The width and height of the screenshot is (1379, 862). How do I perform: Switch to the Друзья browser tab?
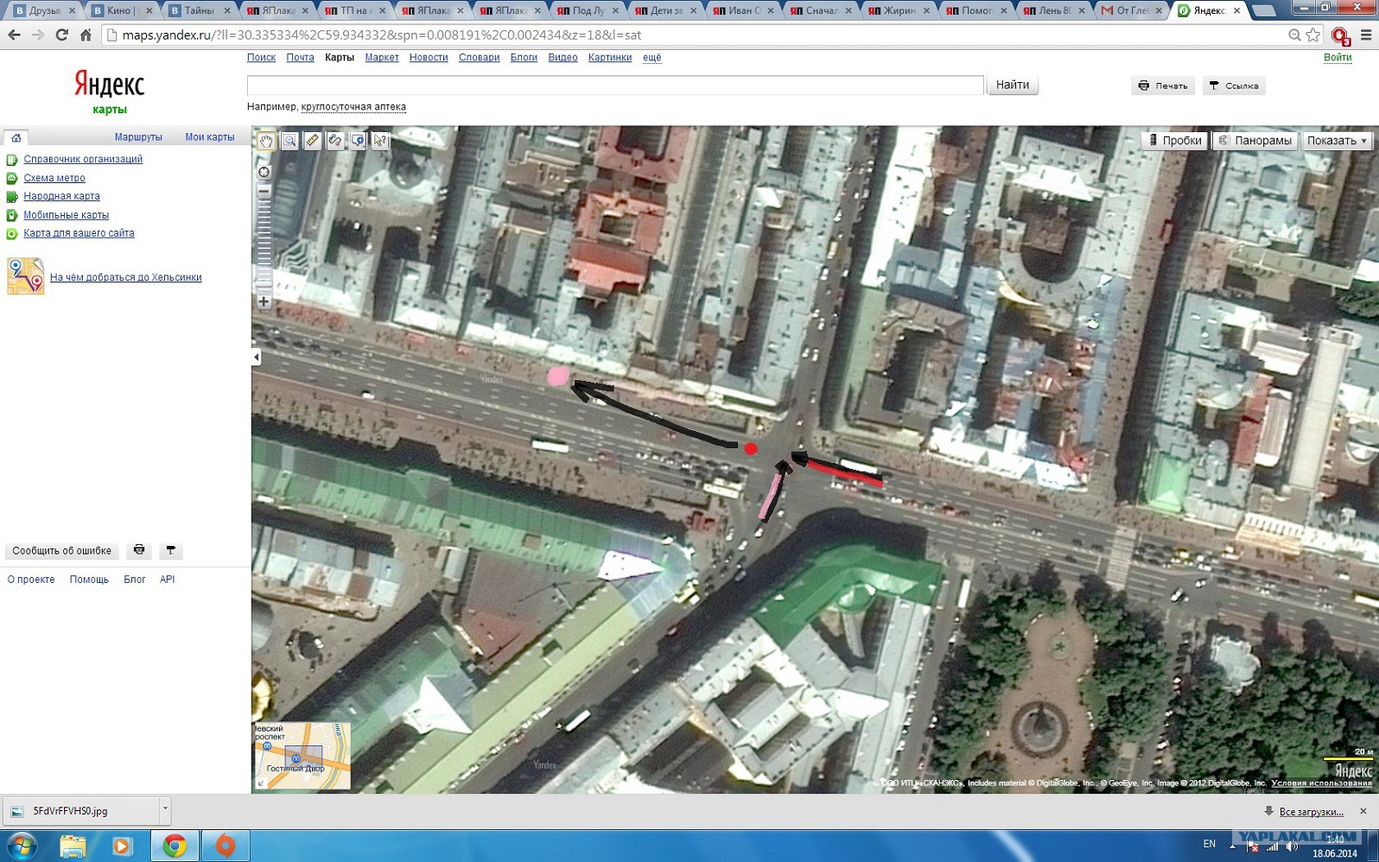pyautogui.click(x=44, y=10)
